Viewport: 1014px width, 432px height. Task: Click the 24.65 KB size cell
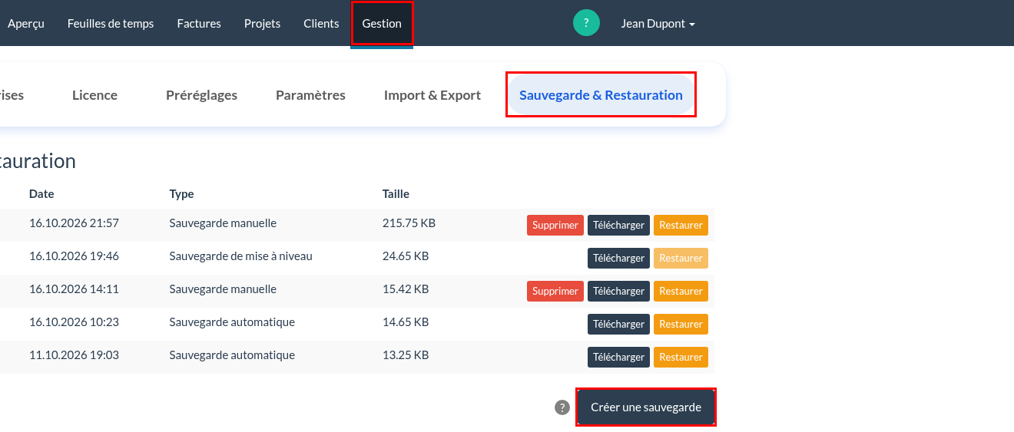[x=406, y=256]
